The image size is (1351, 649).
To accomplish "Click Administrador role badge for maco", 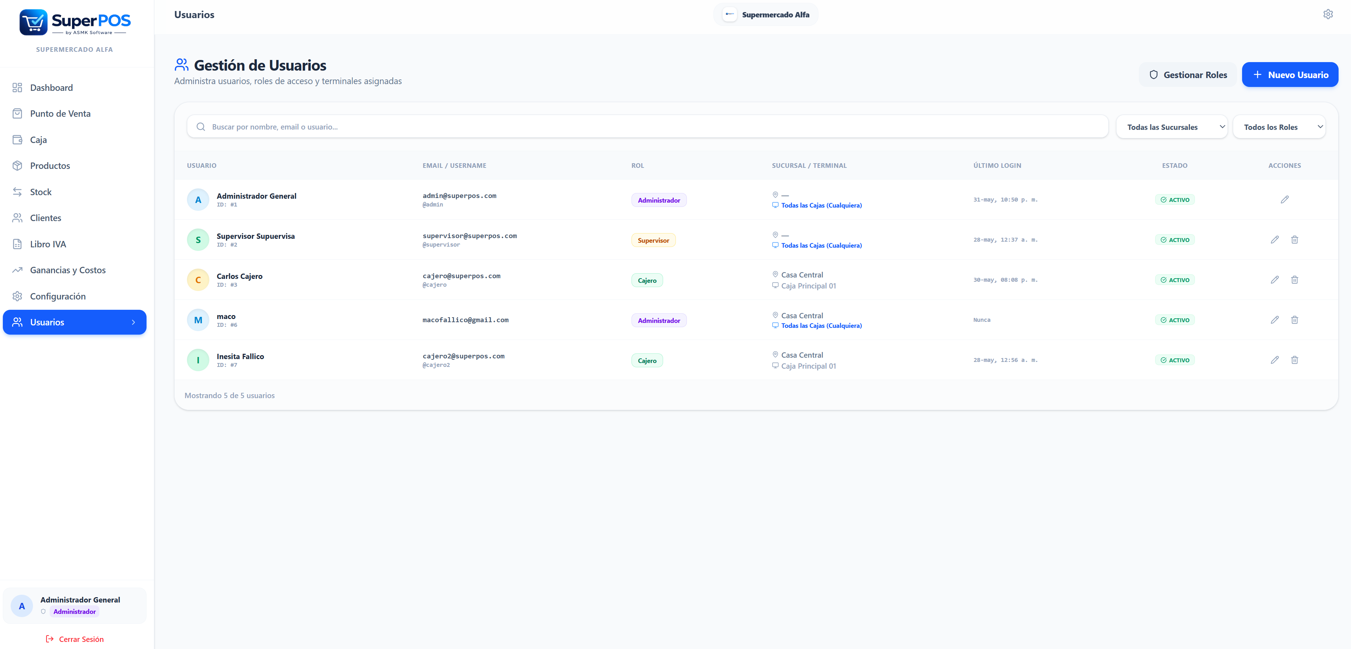I will (659, 320).
